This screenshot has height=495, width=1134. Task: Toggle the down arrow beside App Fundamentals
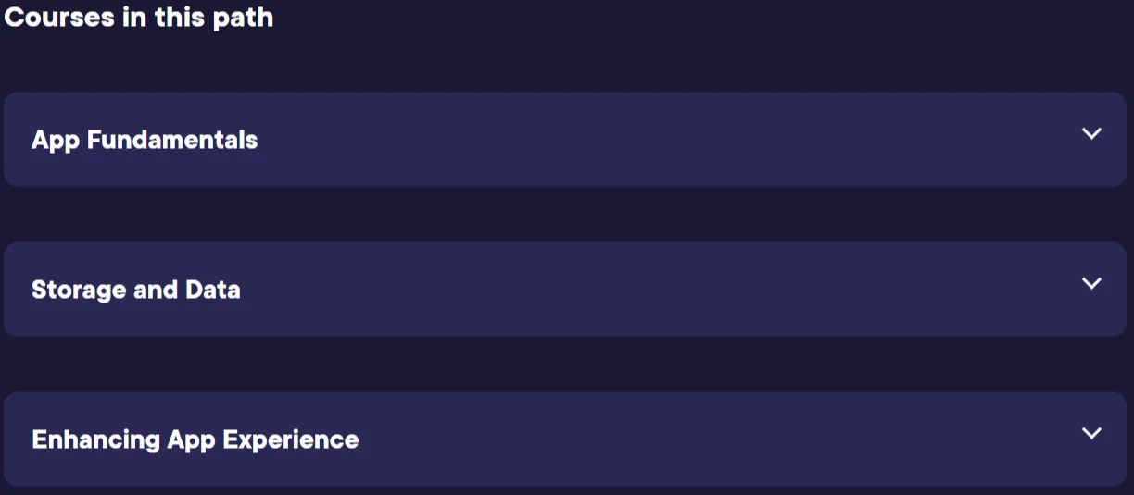coord(1091,133)
